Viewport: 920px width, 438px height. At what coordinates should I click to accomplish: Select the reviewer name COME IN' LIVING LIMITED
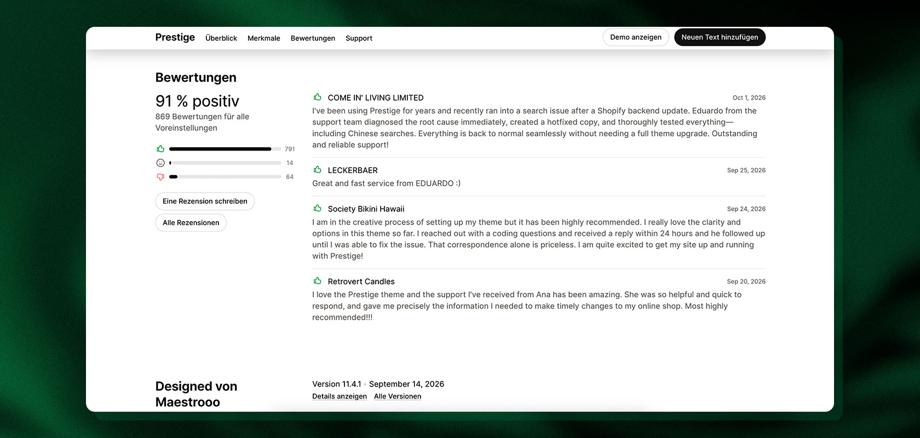(x=376, y=97)
